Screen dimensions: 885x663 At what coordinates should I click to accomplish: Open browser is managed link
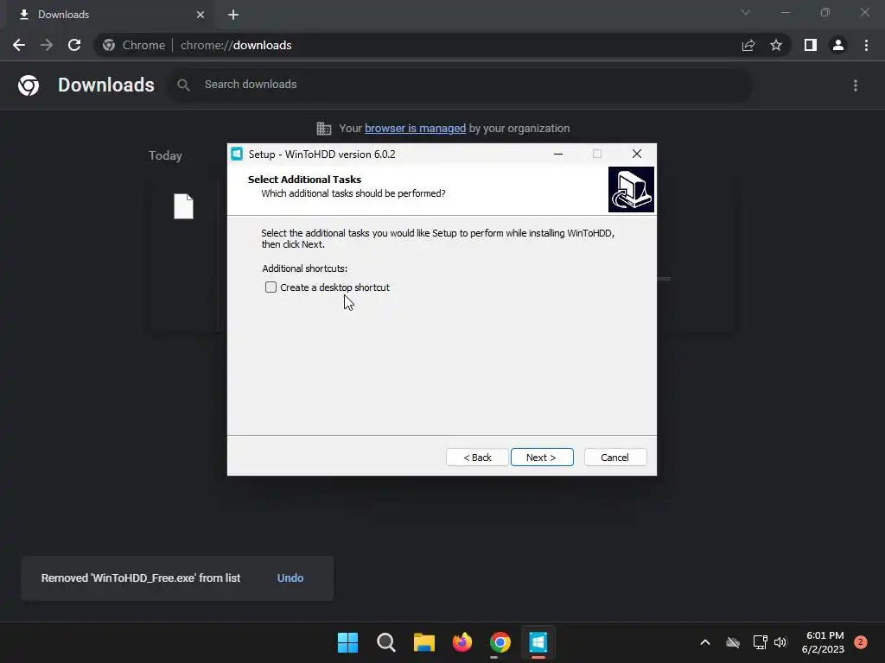pyautogui.click(x=415, y=128)
